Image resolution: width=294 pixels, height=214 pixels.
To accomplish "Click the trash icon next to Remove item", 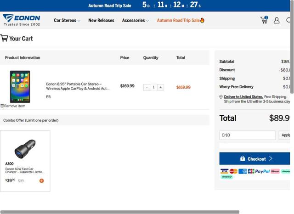I will (2, 106).
